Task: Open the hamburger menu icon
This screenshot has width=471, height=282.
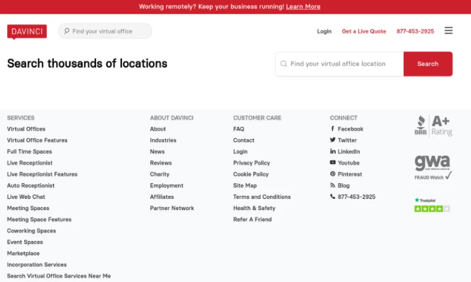Action: click(x=449, y=31)
